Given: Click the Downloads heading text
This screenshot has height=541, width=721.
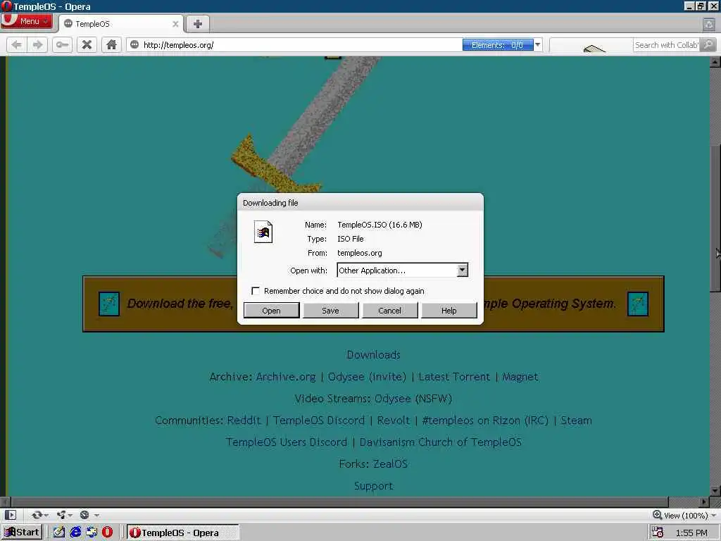Looking at the screenshot, I should point(373,355).
